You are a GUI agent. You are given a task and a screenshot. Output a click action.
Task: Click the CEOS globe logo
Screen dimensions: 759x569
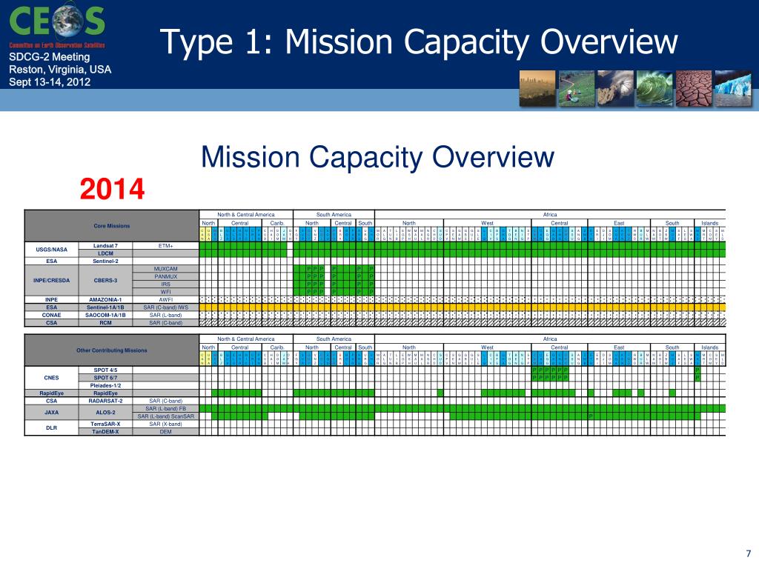coord(57,21)
